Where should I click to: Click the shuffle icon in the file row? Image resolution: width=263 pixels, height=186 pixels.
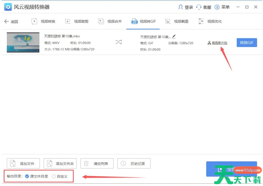118,42
